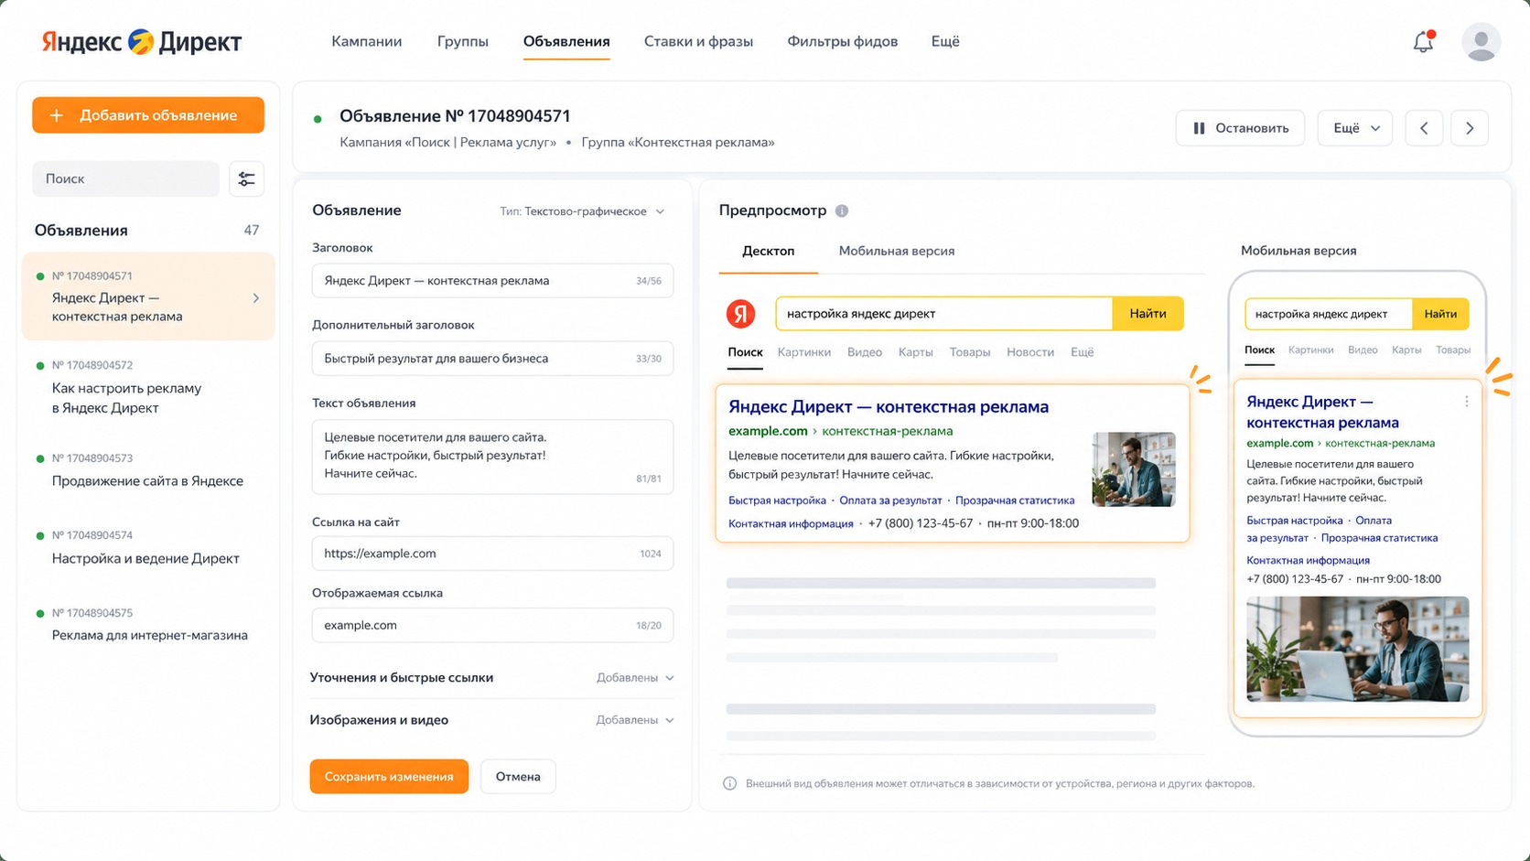1530x861 pixels.
Task: Open the ad type dropdown Текстово-графическое
Action: (582, 211)
